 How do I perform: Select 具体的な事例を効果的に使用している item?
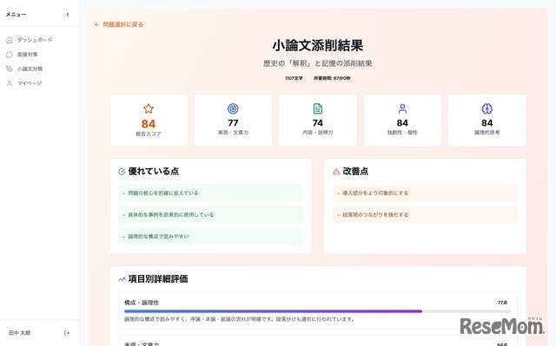coord(210,215)
